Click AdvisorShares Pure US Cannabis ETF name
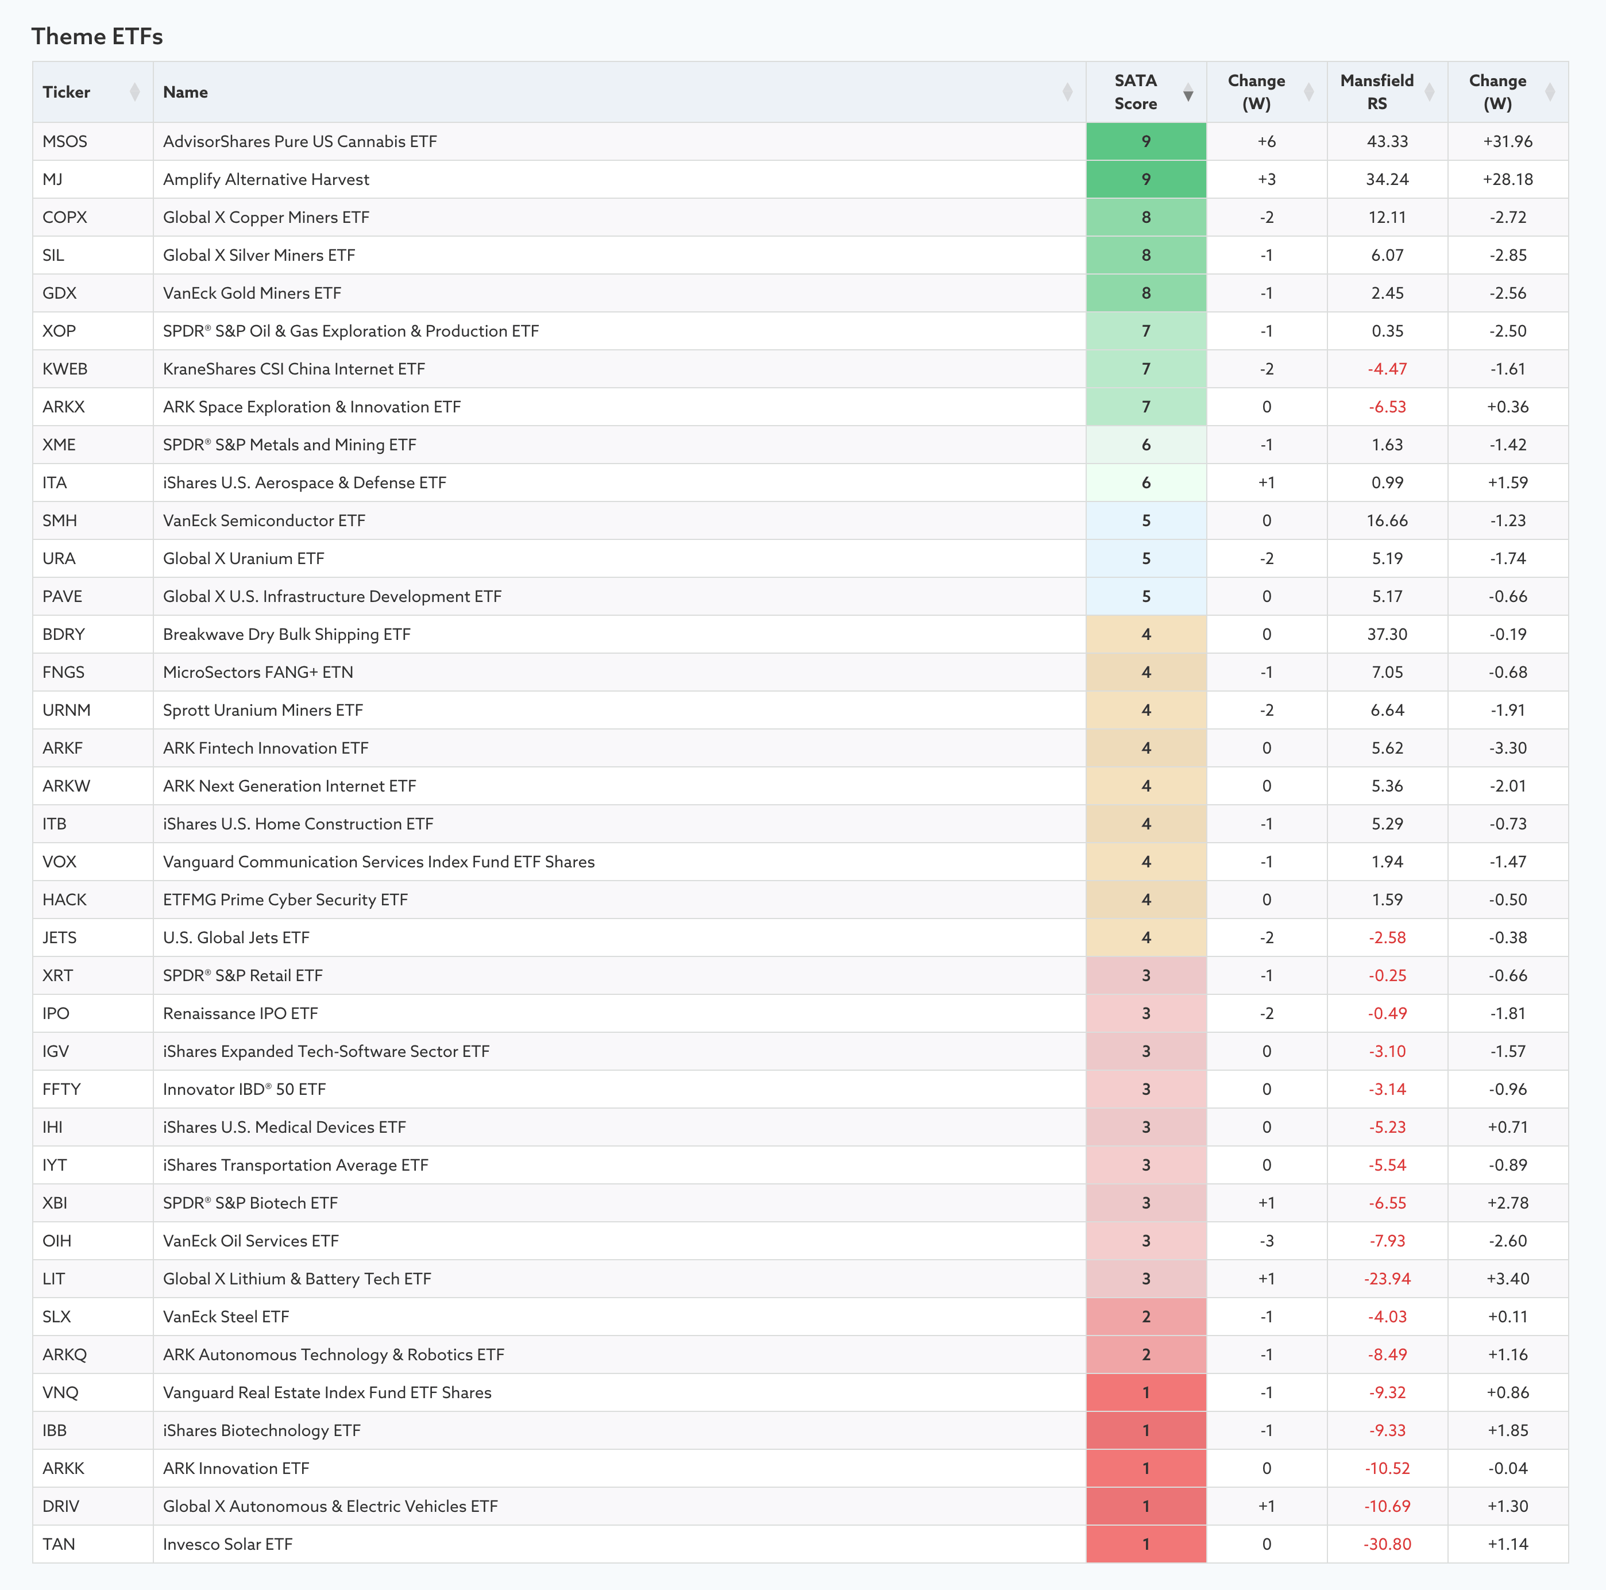 coord(300,141)
